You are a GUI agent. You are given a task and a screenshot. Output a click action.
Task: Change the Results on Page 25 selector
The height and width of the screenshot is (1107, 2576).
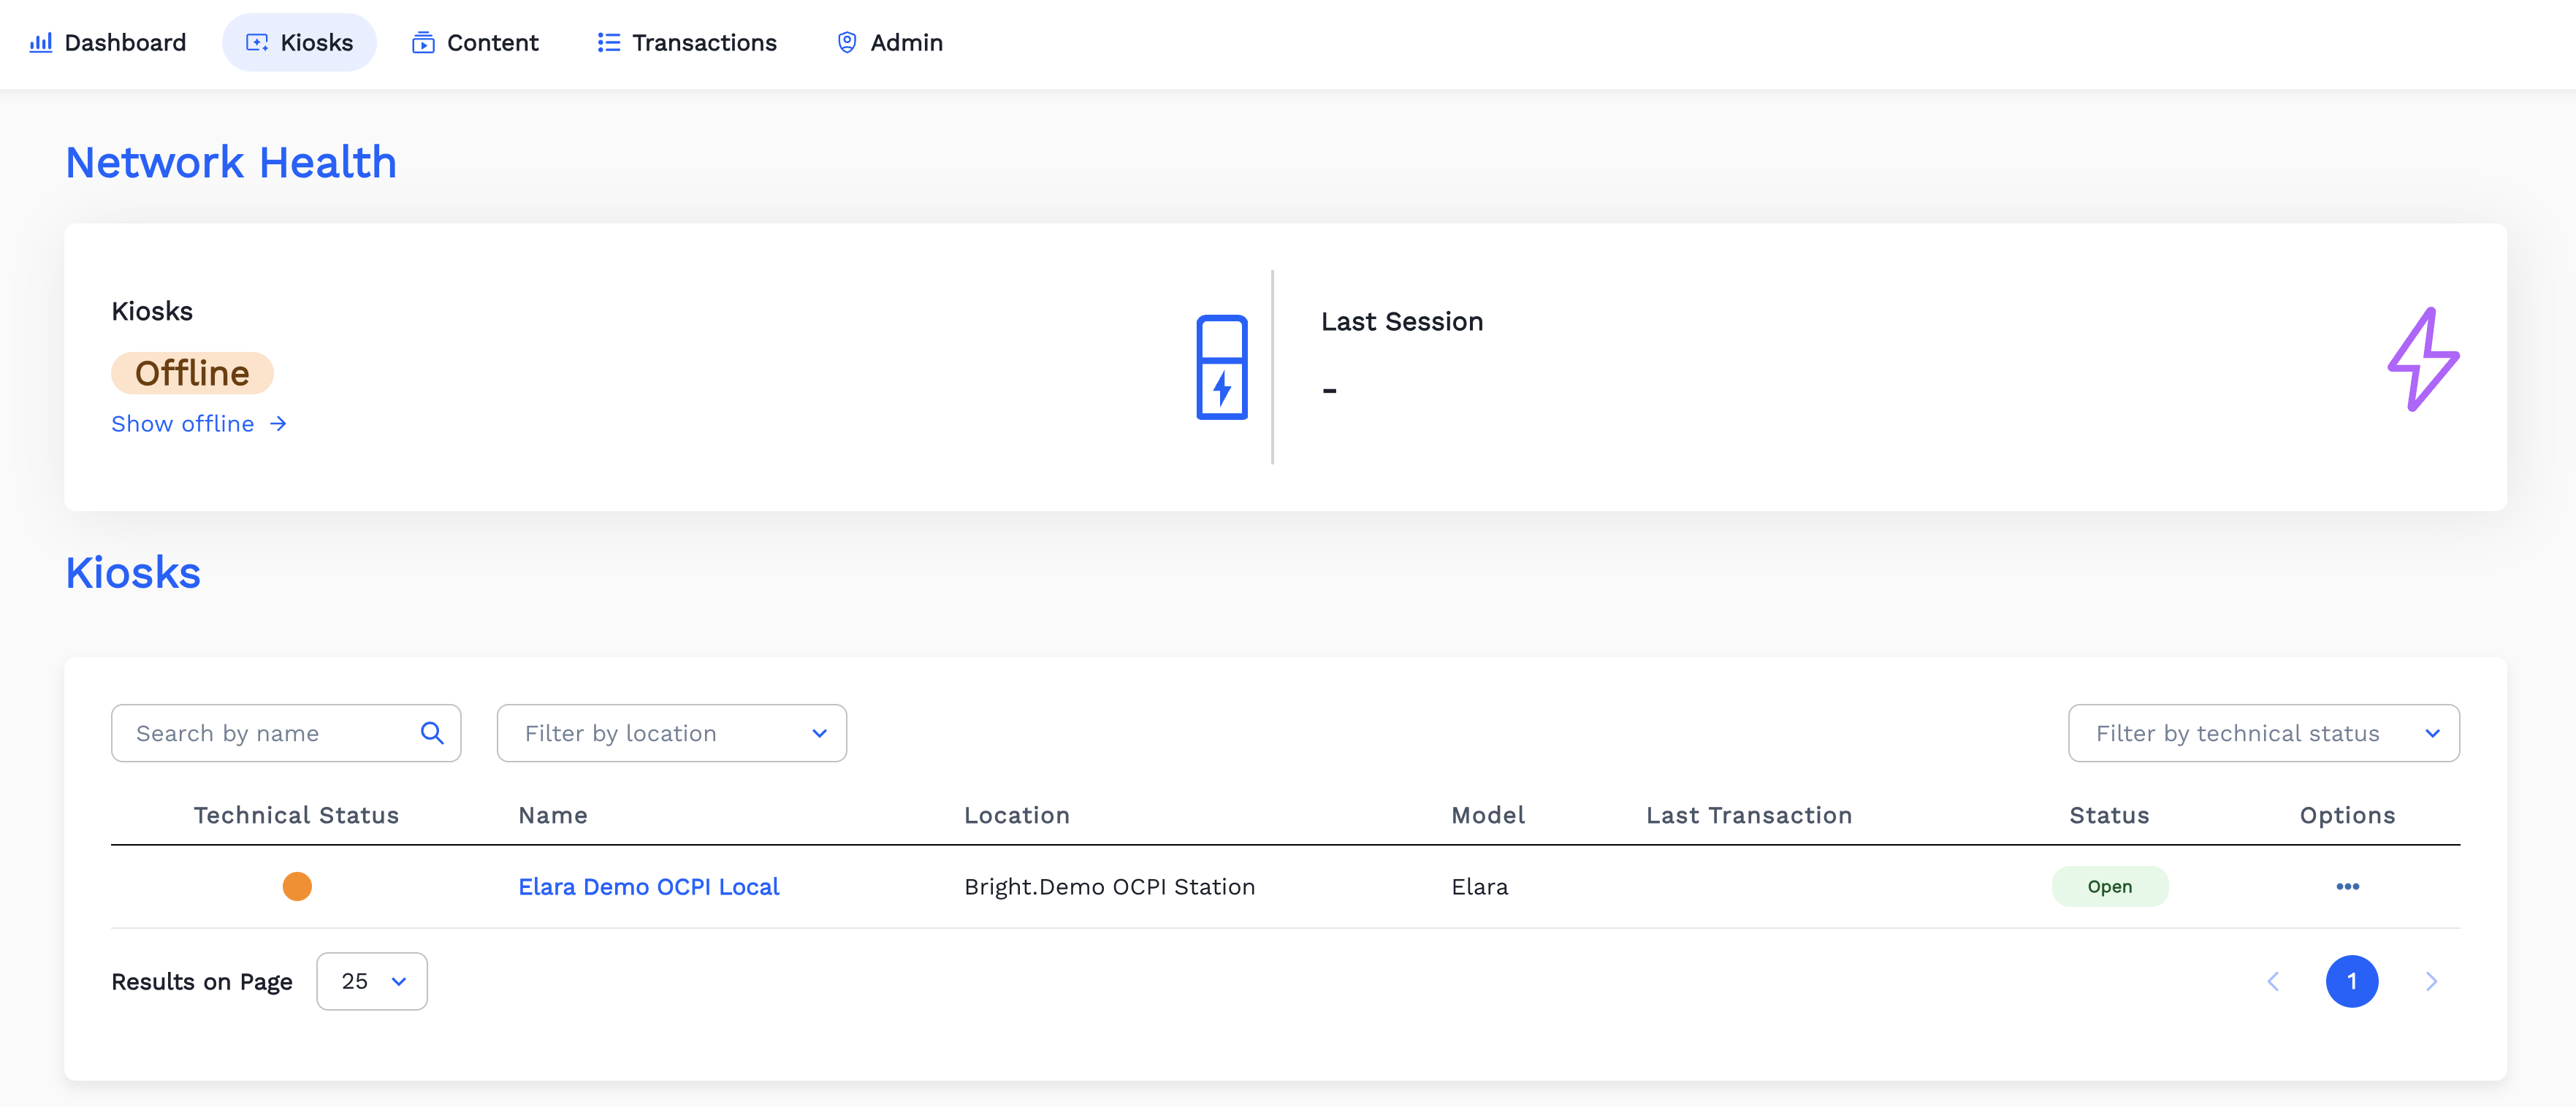pos(371,981)
